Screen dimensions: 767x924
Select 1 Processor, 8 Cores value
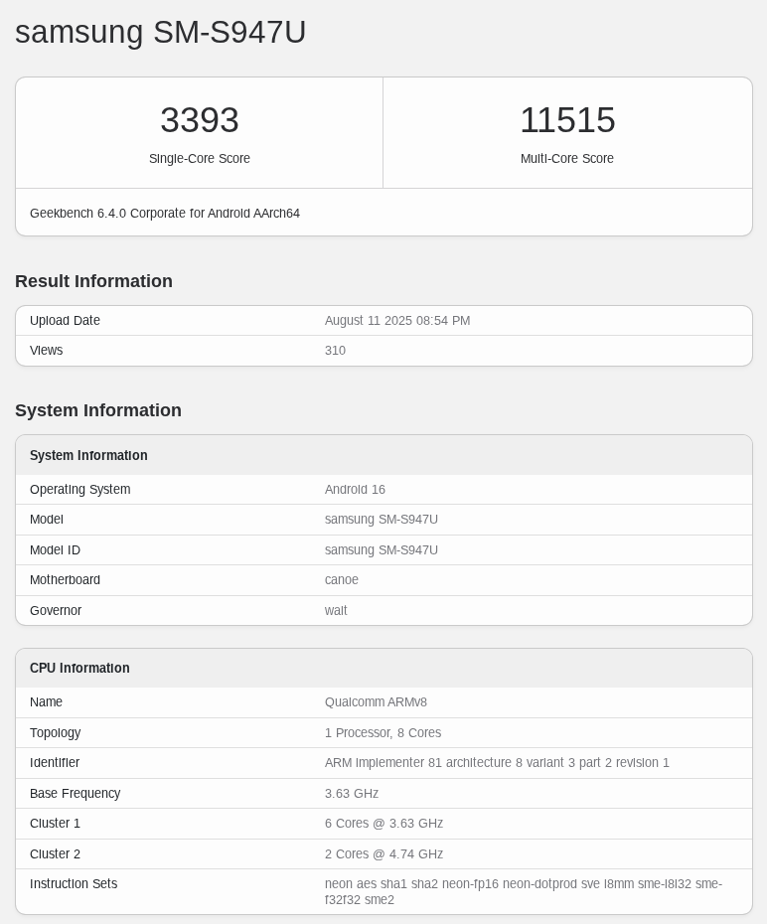tap(383, 732)
